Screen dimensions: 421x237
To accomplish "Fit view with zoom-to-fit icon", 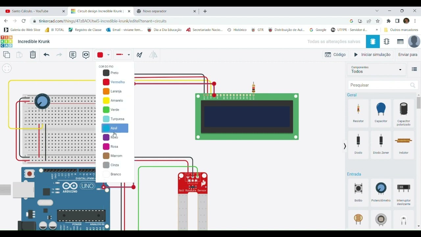I will pos(7,68).
